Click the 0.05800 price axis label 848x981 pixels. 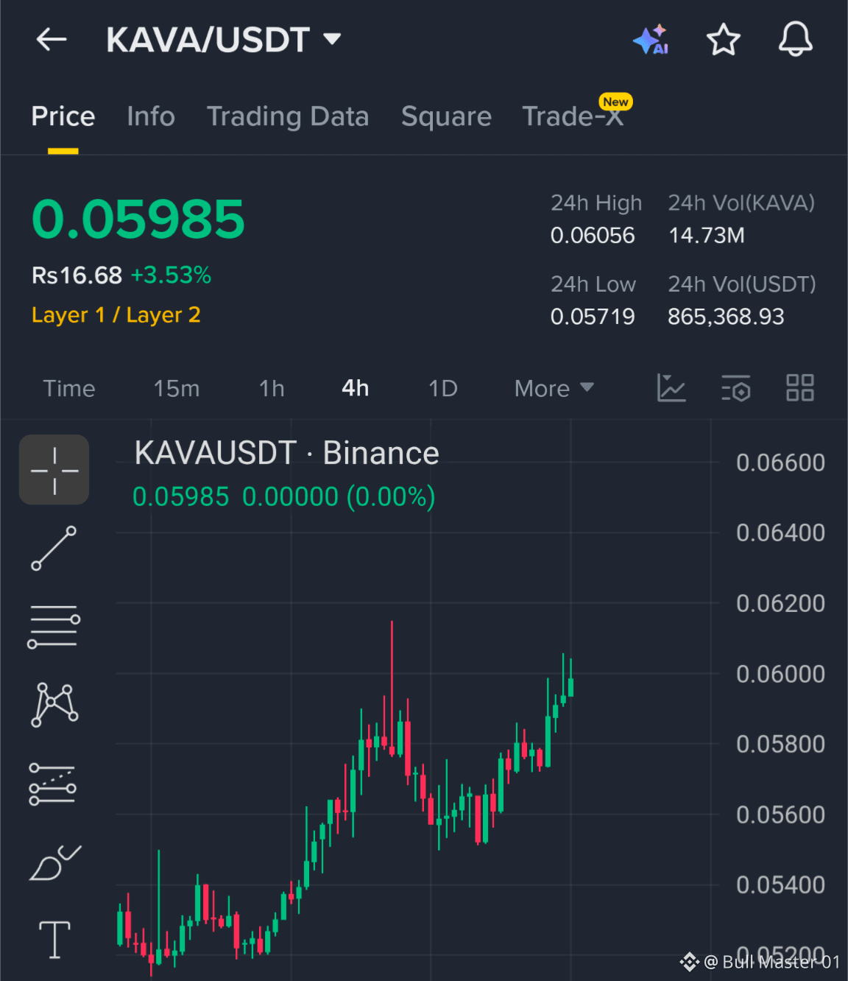click(x=781, y=745)
